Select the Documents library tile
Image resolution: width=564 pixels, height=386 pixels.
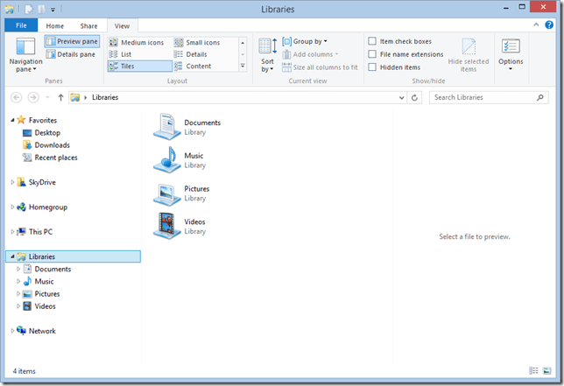pos(187,127)
